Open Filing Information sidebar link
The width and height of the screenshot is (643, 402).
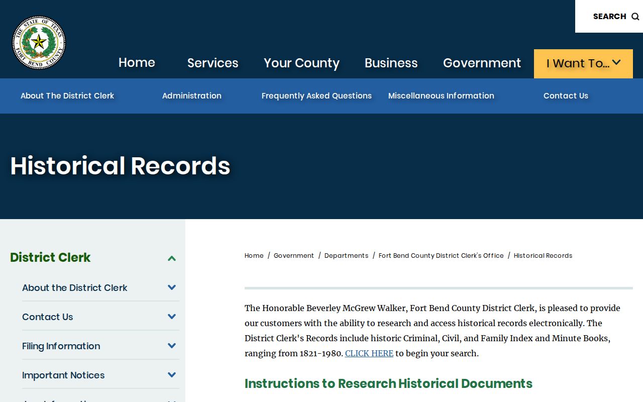click(x=61, y=346)
